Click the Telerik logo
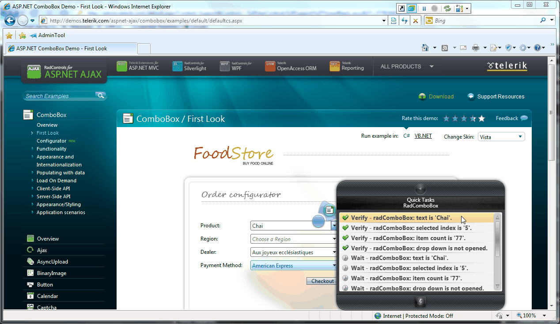Image resolution: width=560 pixels, height=324 pixels. click(507, 66)
